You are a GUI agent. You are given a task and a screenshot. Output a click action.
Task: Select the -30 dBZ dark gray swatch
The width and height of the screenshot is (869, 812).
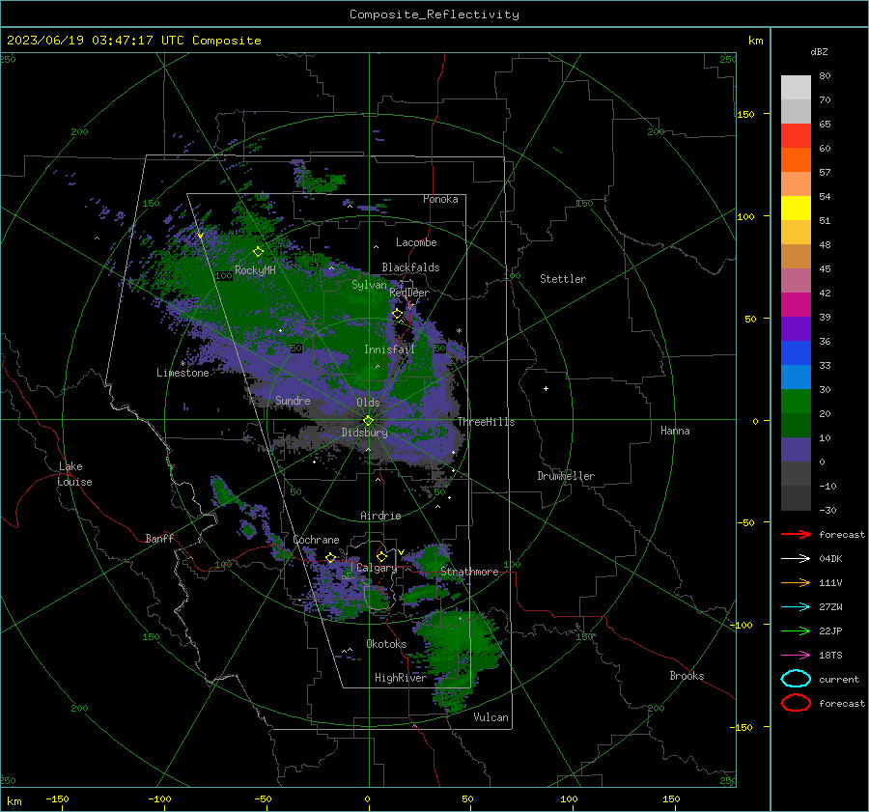tap(796, 497)
